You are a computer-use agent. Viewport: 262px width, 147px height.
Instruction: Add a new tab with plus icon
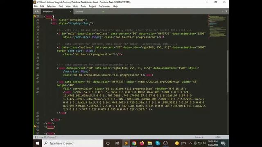(x=222, y=11)
